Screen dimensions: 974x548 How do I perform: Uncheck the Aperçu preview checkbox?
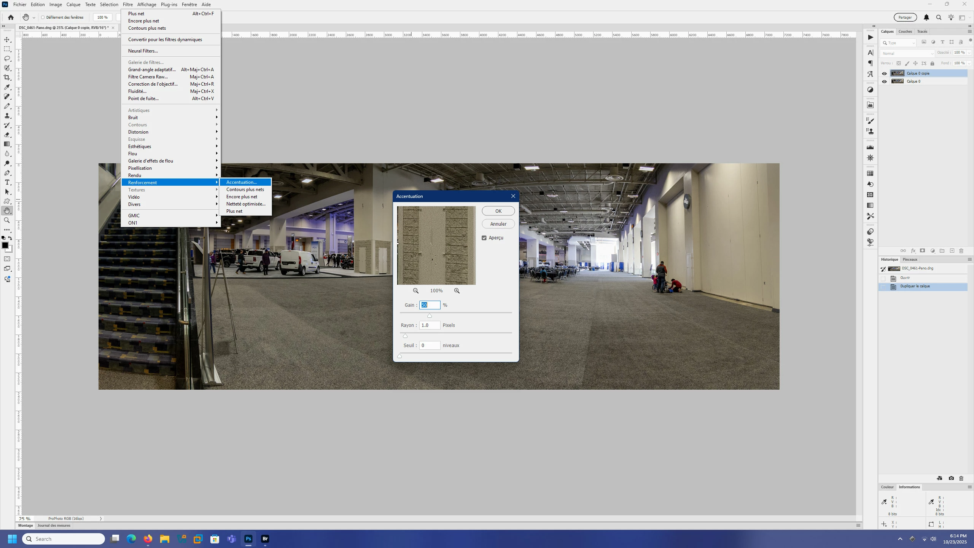click(484, 238)
